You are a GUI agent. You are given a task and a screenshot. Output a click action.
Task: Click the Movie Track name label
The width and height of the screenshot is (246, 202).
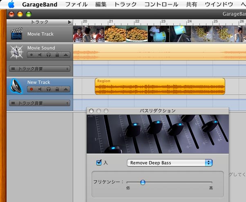pos(40,34)
